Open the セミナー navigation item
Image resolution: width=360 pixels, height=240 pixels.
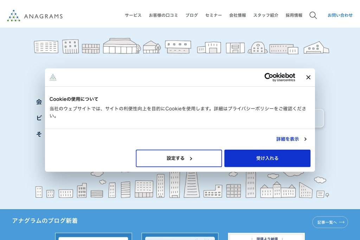click(x=213, y=15)
